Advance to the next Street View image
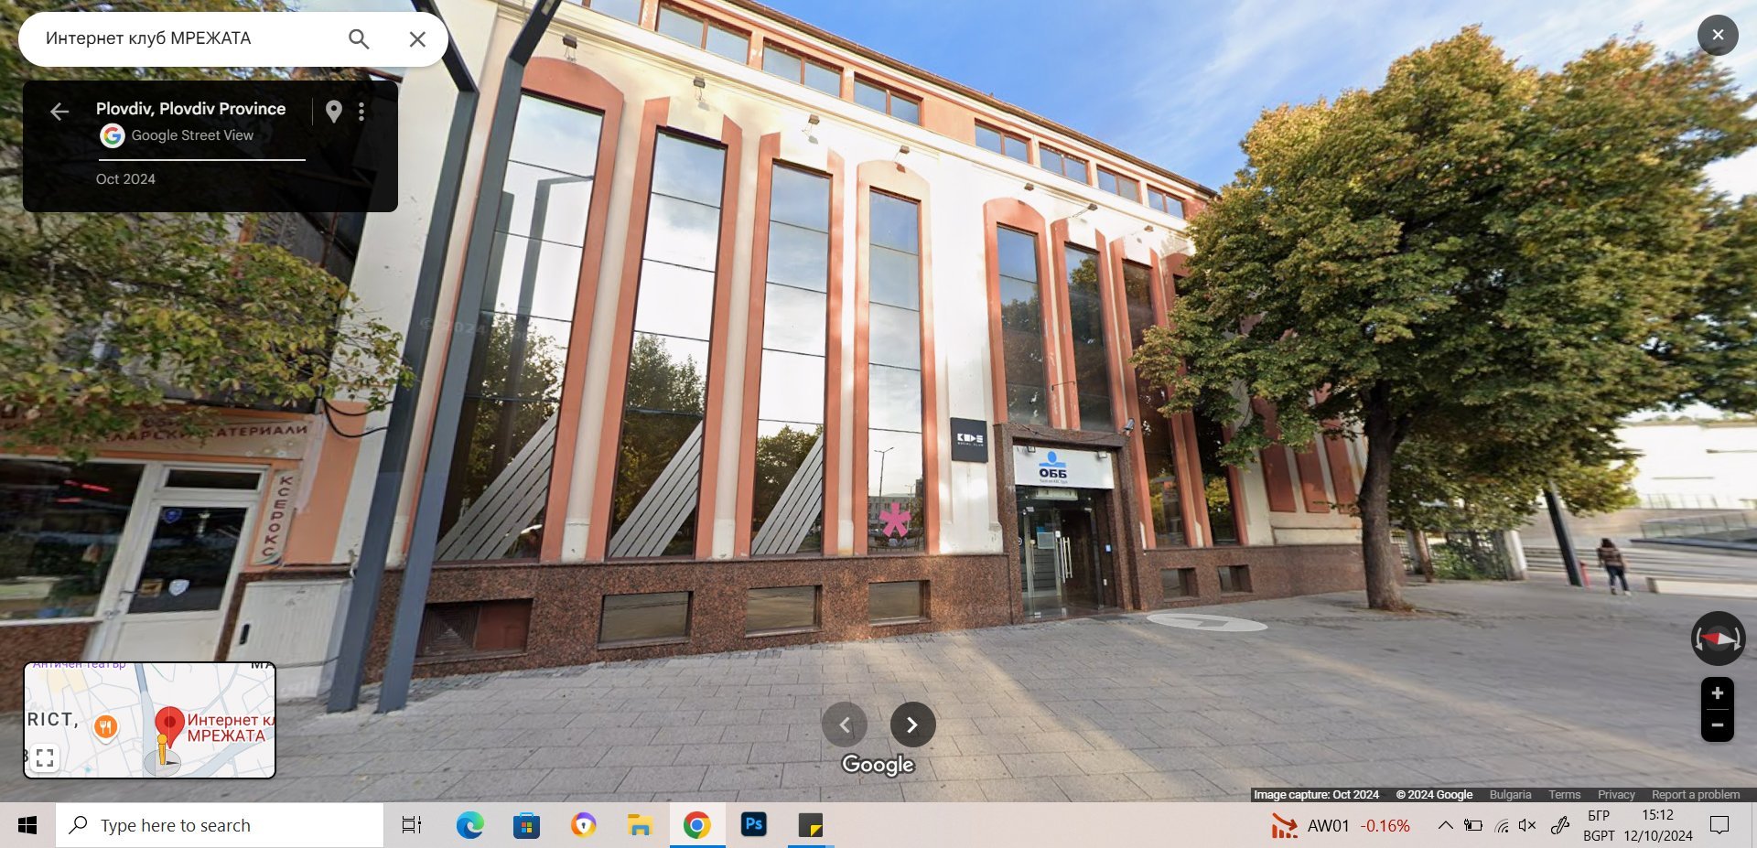Image resolution: width=1757 pixels, height=848 pixels. point(912,725)
